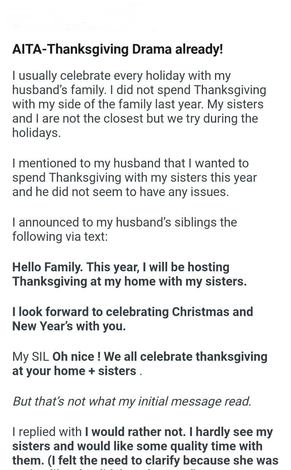Click the bold reply 'Oh nice ! We all celebrate thanksgiving'

pyautogui.click(x=160, y=357)
